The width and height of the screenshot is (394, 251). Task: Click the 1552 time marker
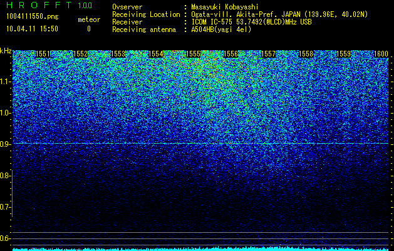(80, 54)
